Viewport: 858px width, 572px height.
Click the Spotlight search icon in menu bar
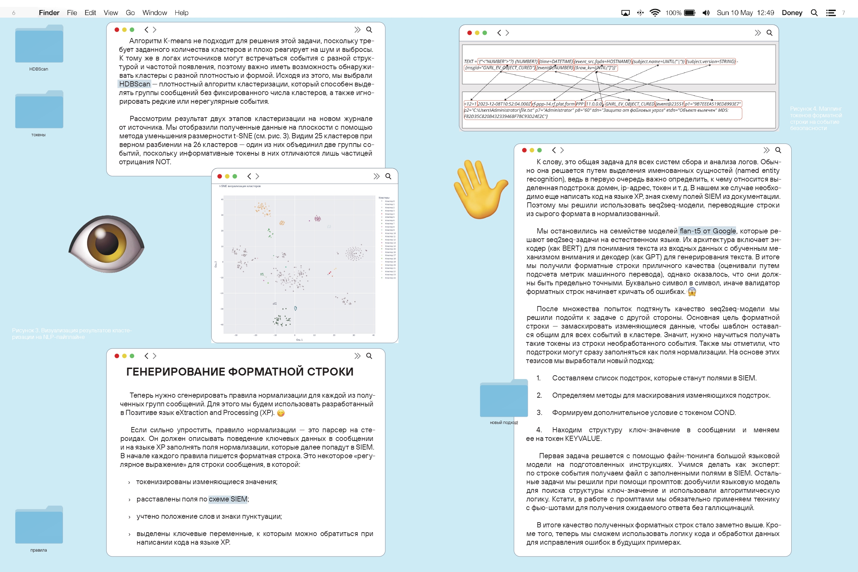click(814, 13)
